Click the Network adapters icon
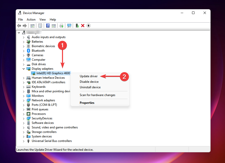 click(28, 100)
